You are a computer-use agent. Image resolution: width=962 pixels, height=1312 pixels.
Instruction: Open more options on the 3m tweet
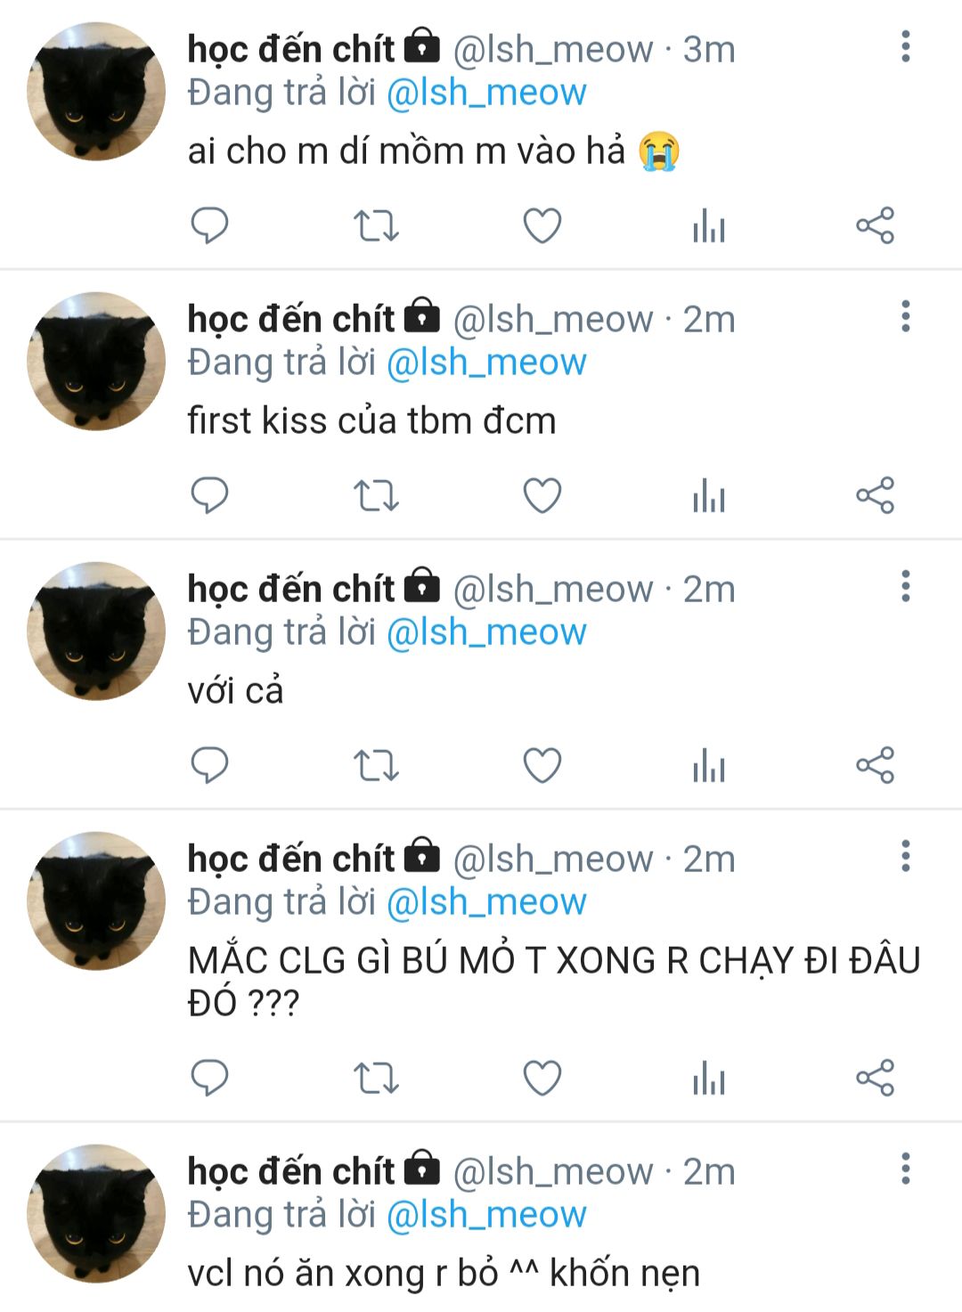pos(906,46)
